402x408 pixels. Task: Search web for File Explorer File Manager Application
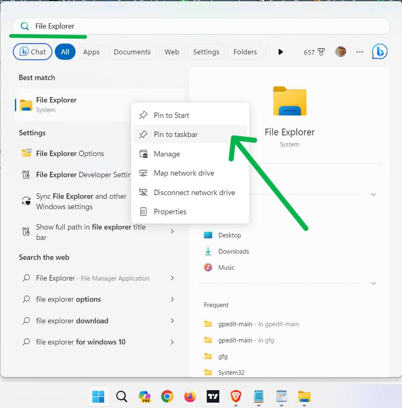[x=92, y=278]
